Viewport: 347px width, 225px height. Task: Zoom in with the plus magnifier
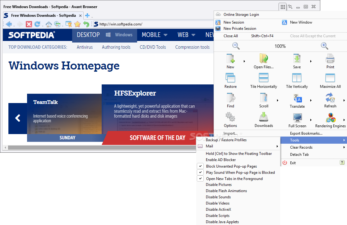pos(324,46)
